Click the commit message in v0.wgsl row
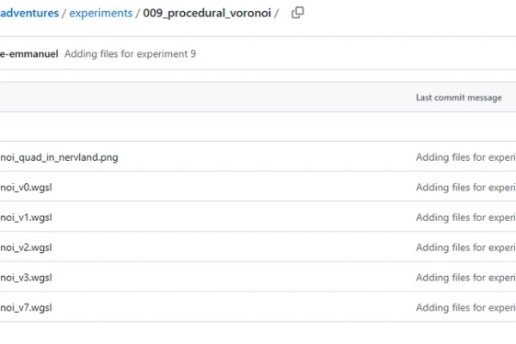 pyautogui.click(x=465, y=187)
